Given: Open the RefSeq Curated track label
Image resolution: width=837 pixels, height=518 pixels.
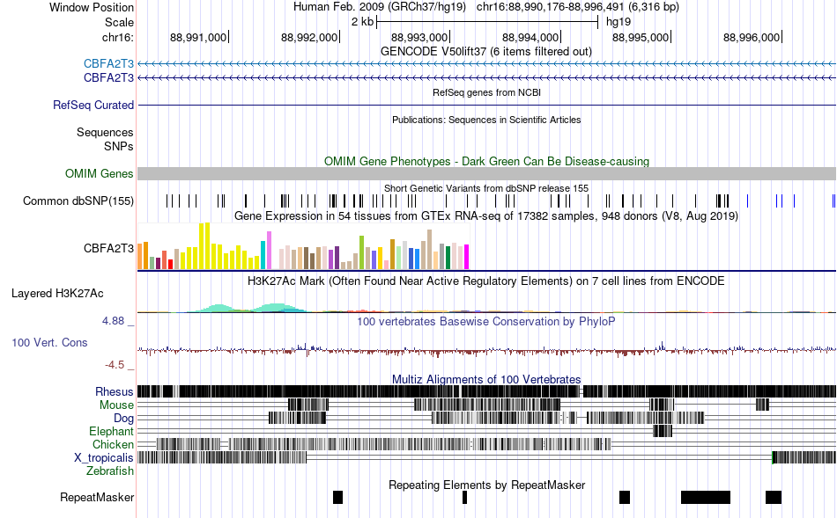Looking at the screenshot, I should 93,105.
